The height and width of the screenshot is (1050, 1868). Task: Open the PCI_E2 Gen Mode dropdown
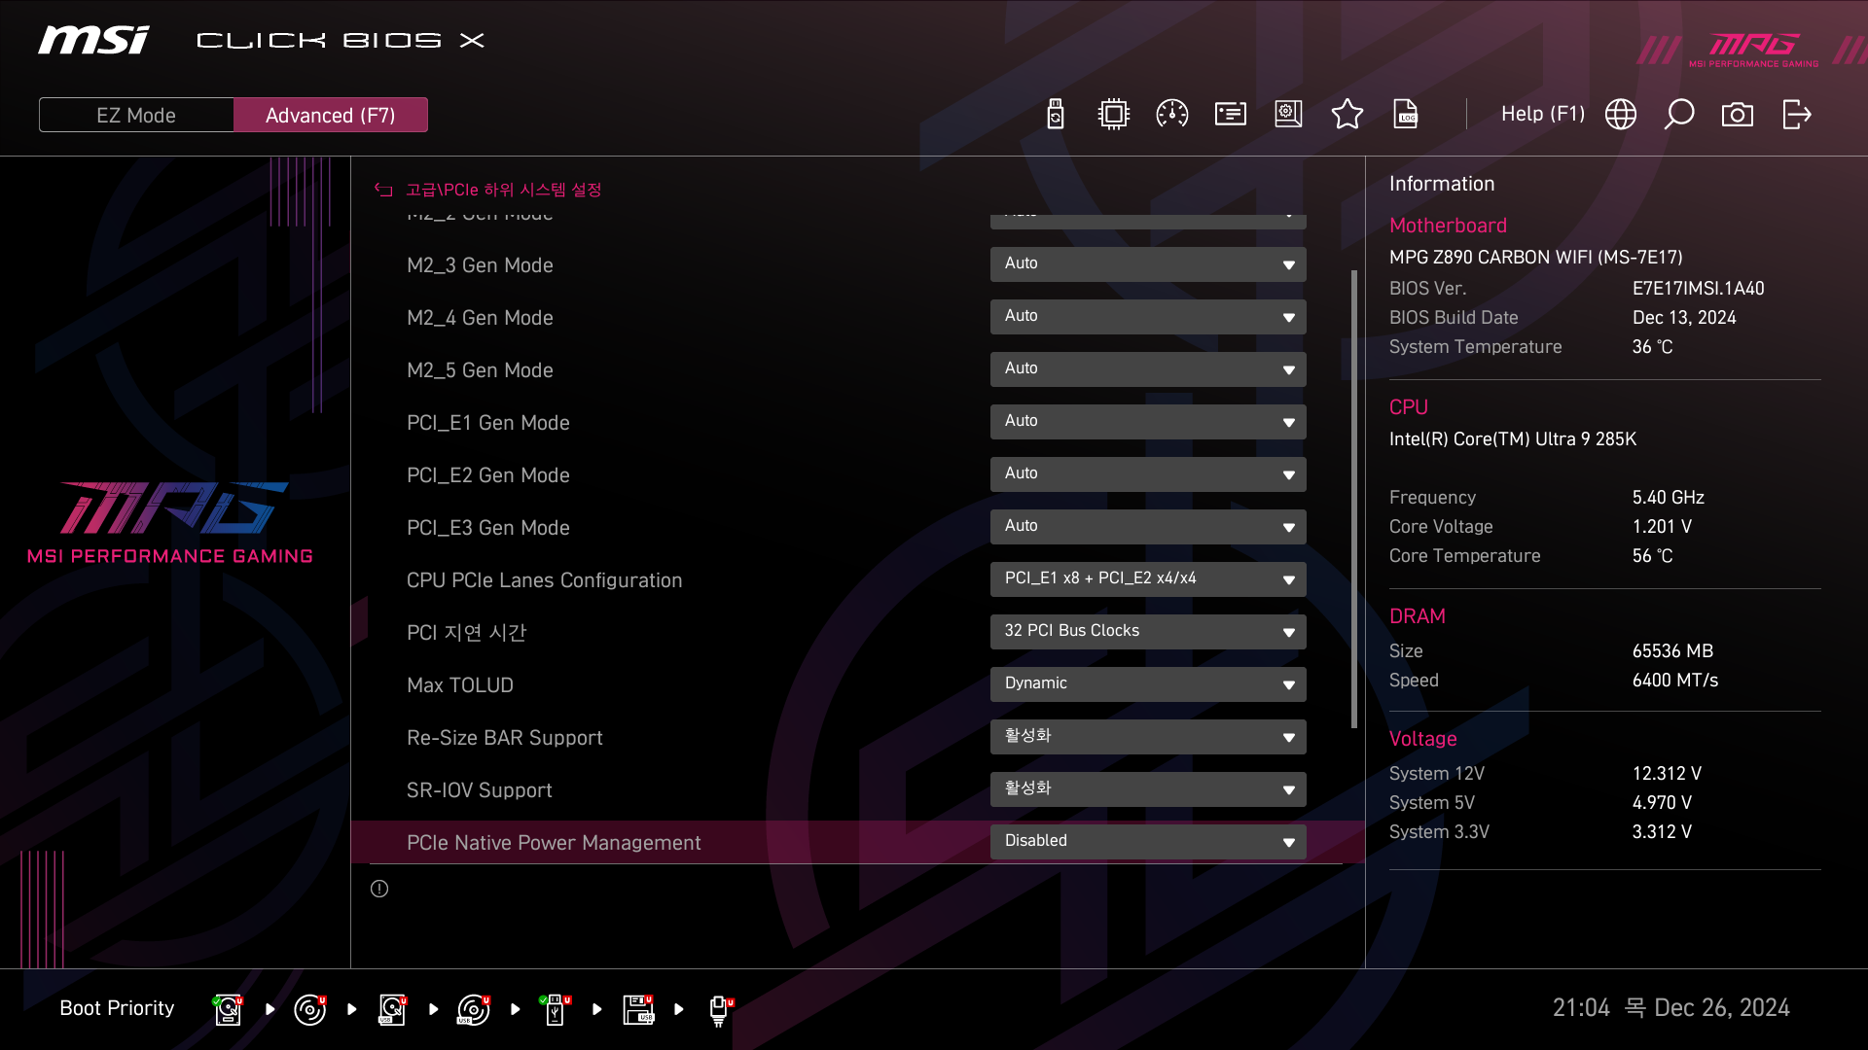point(1148,473)
